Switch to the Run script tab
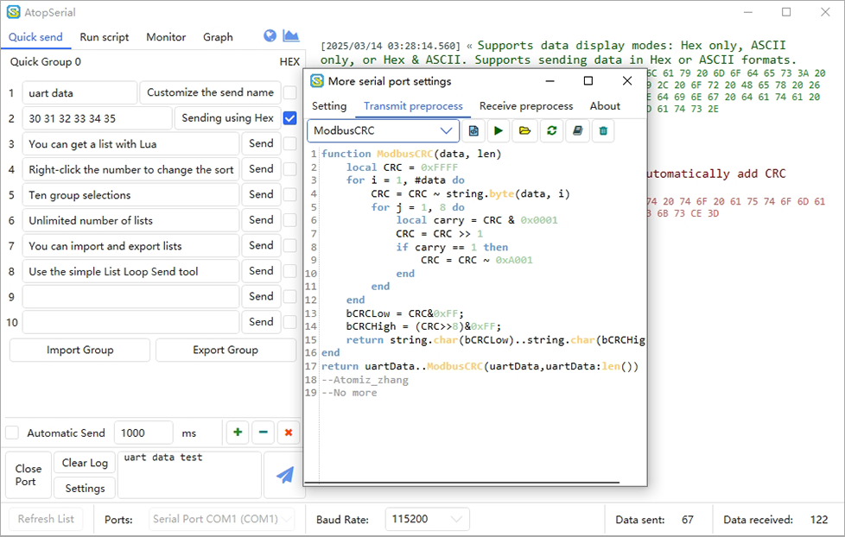 pyautogui.click(x=105, y=37)
